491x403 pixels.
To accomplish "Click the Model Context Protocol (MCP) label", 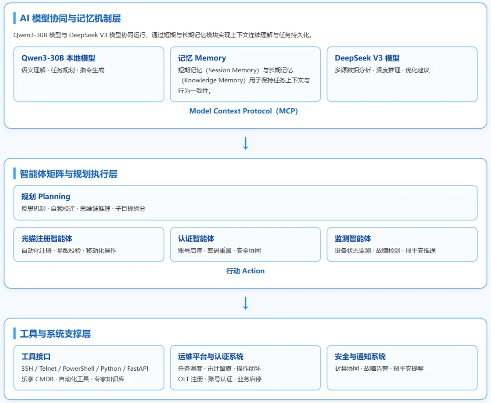I will coord(244,111).
